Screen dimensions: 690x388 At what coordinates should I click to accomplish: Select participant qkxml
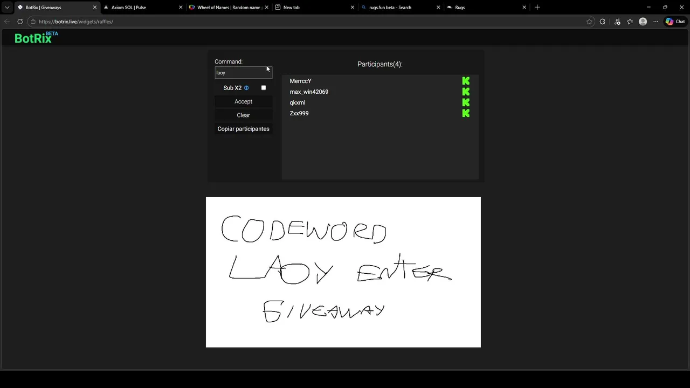coord(298,102)
